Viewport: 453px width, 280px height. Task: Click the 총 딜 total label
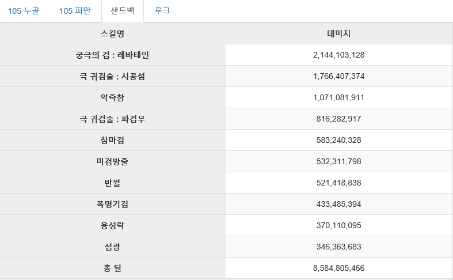coord(112,268)
